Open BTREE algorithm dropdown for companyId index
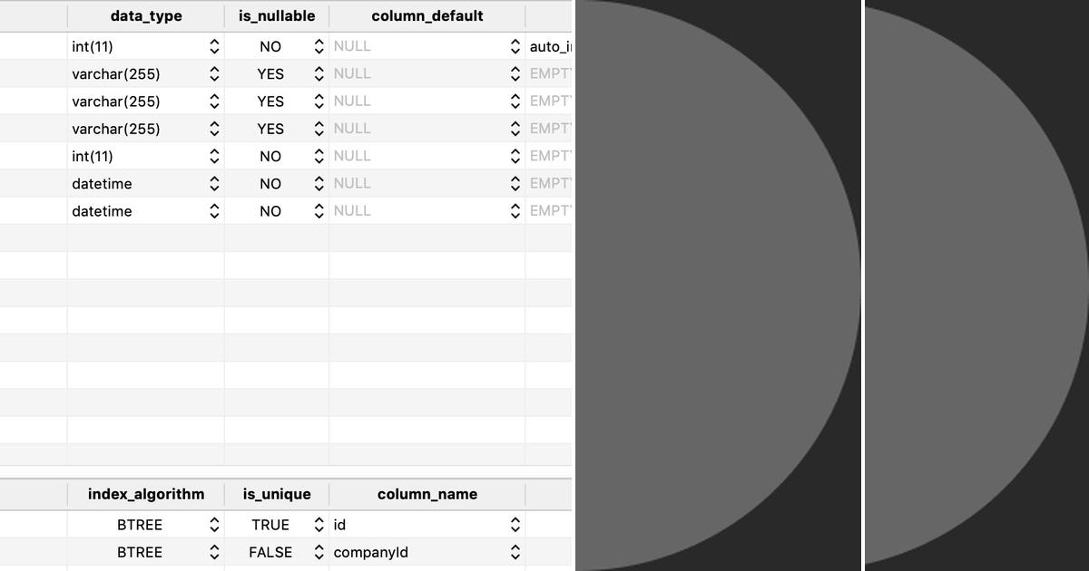This screenshot has height=571, width=1089. tap(214, 552)
